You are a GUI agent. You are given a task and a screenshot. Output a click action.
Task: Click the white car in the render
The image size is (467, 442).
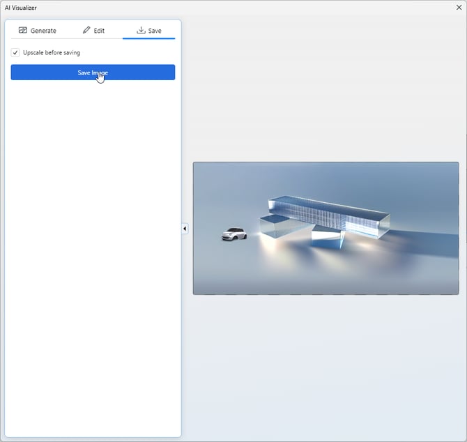pos(234,234)
